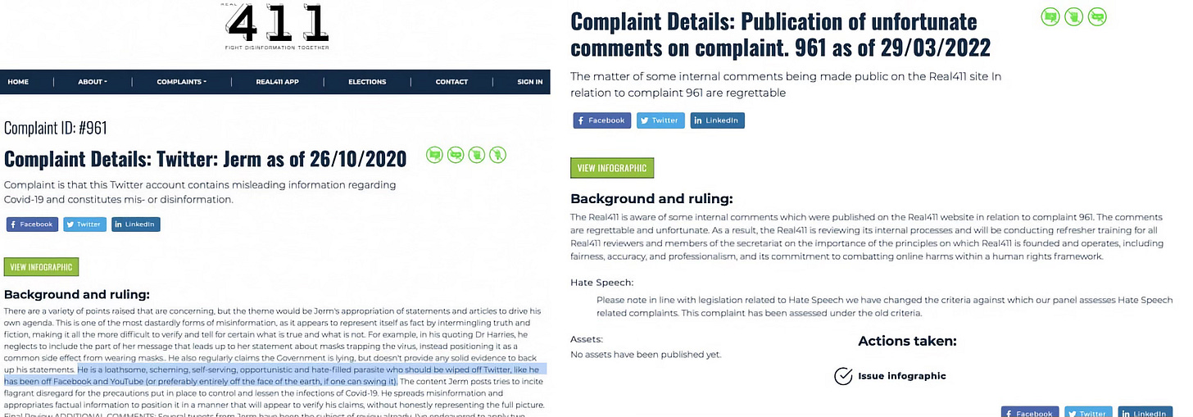
Task: Click the crossed mask icon on the right complaint page
Action: [1098, 16]
